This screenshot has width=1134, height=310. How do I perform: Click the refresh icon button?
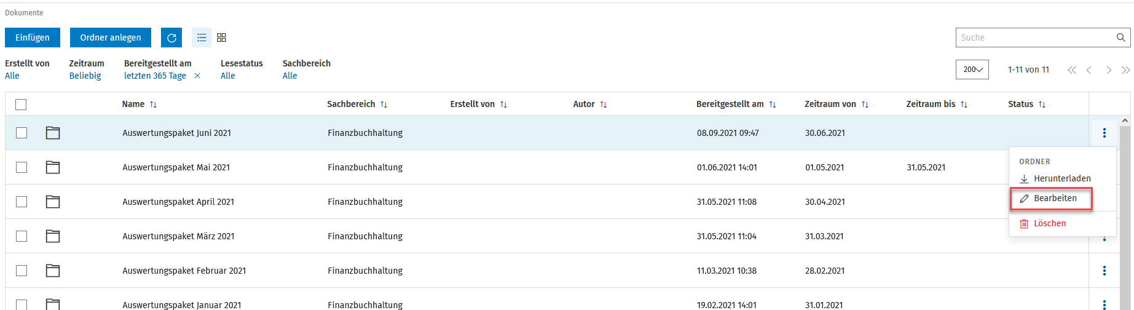pyautogui.click(x=171, y=38)
